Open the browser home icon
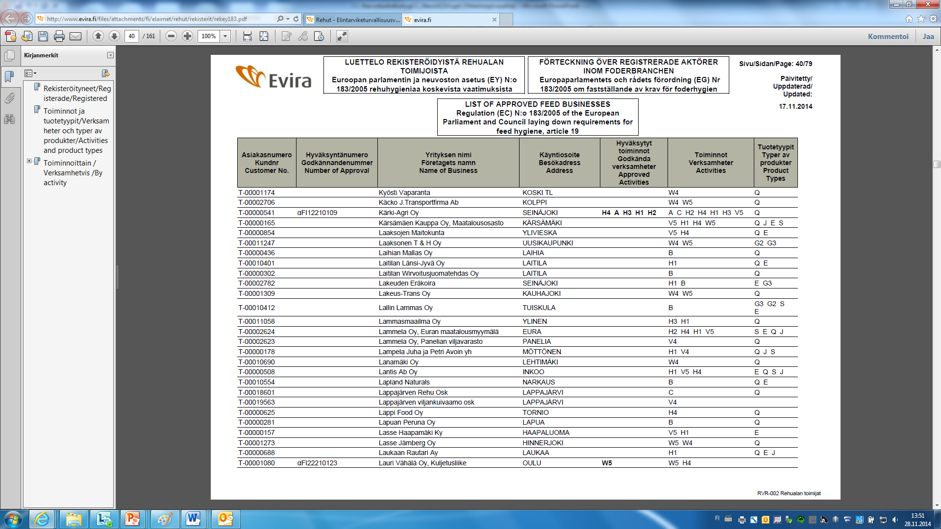 pos(909,19)
